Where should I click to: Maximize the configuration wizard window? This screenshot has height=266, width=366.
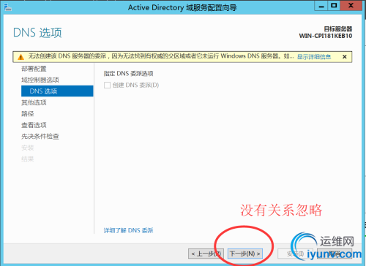(x=334, y=6)
